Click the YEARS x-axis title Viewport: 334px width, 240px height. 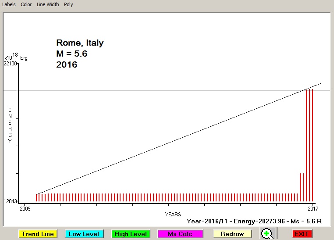click(x=173, y=215)
